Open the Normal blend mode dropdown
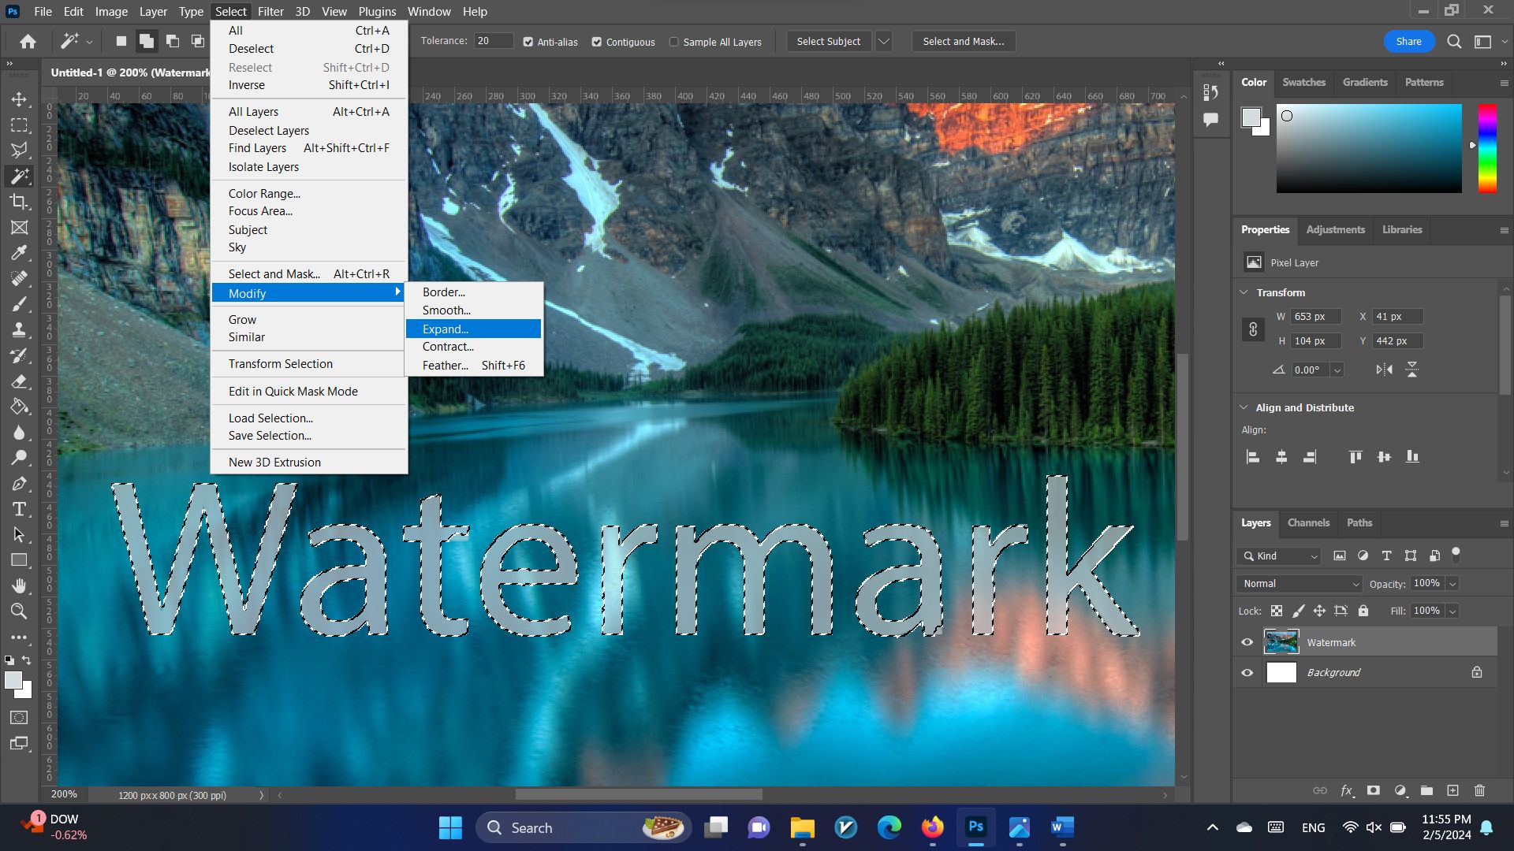This screenshot has width=1514, height=851. [x=1300, y=584]
